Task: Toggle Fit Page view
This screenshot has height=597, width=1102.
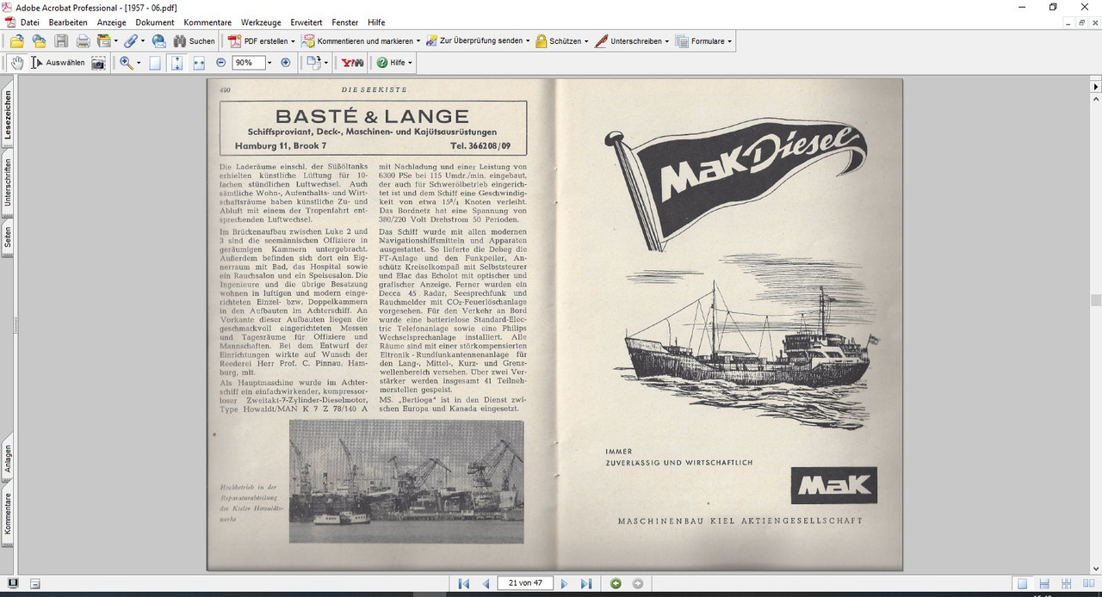Action: coord(177,63)
